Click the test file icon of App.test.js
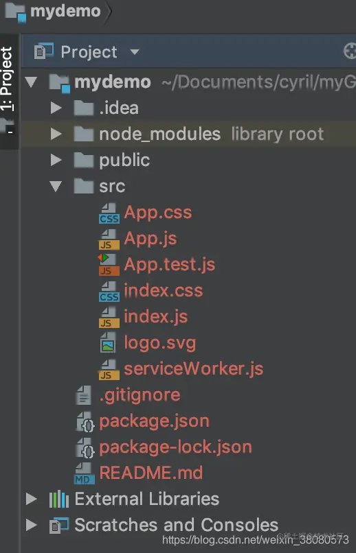Image resolution: width=356 pixels, height=553 pixels. [x=109, y=265]
